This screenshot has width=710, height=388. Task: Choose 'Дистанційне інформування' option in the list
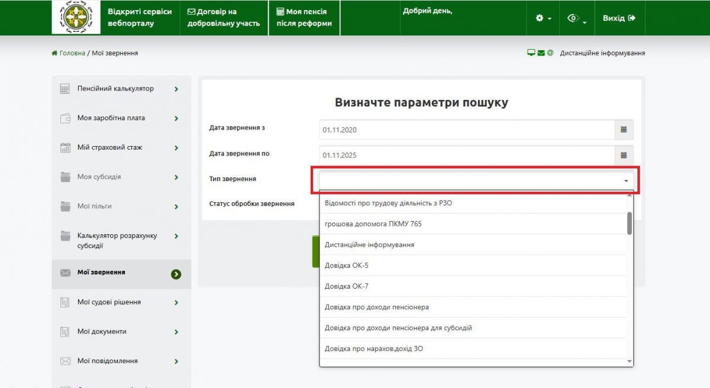tap(369, 245)
